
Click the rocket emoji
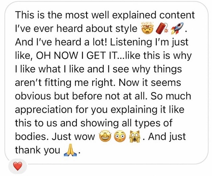tap(177, 28)
